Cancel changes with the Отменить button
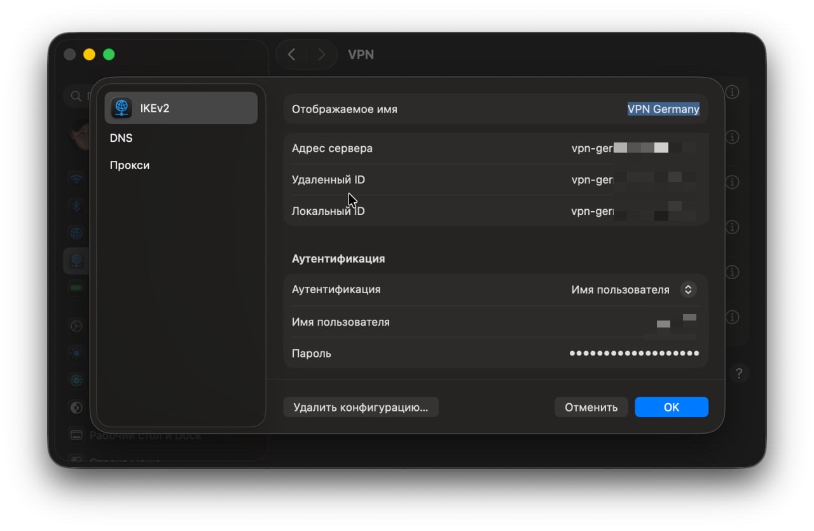The width and height of the screenshot is (814, 531). pyautogui.click(x=591, y=407)
